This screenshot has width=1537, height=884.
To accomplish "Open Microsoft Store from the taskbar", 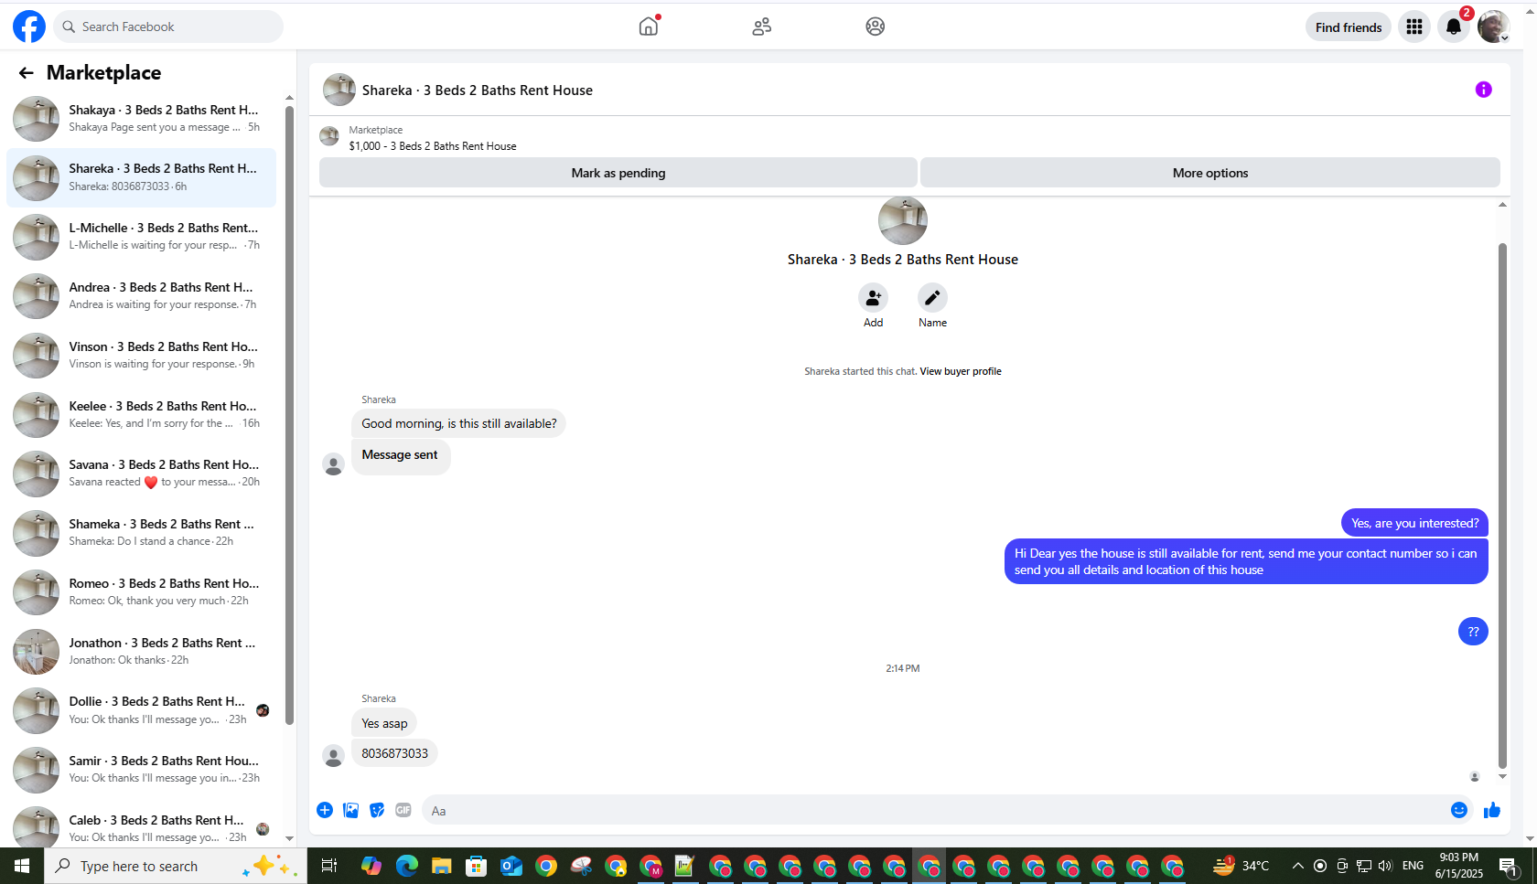I will point(477,866).
